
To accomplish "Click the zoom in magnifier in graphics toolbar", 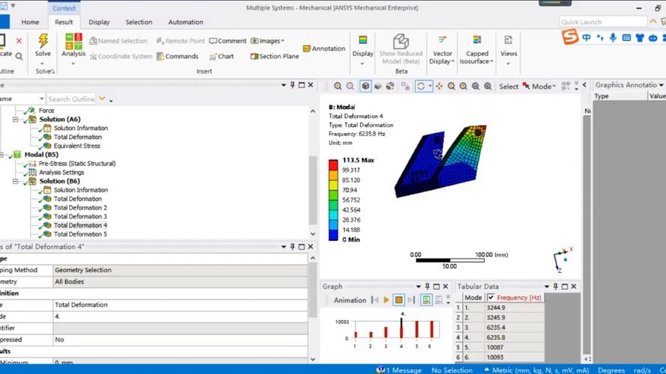I will (338, 86).
